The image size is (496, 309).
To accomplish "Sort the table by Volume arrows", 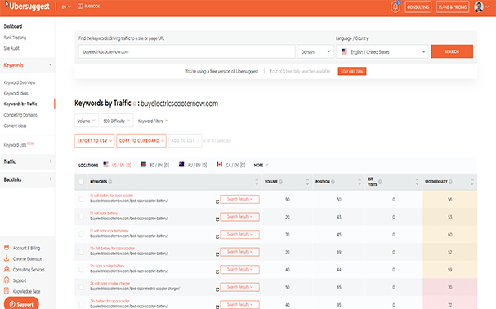I will (x=307, y=182).
